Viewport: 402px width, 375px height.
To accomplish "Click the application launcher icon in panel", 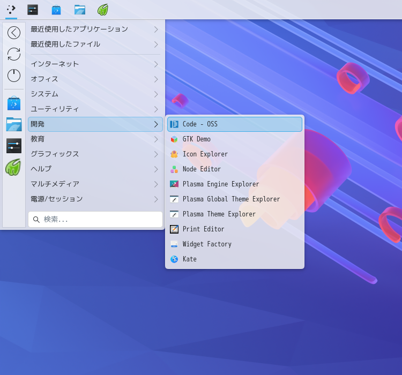I will (x=11, y=10).
